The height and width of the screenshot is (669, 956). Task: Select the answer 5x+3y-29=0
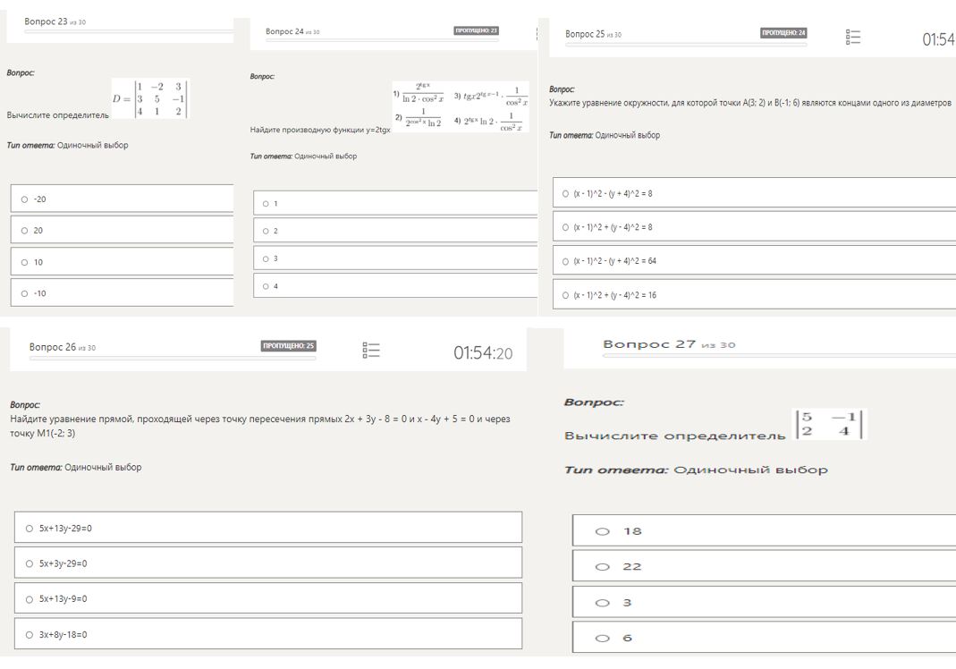pos(30,563)
